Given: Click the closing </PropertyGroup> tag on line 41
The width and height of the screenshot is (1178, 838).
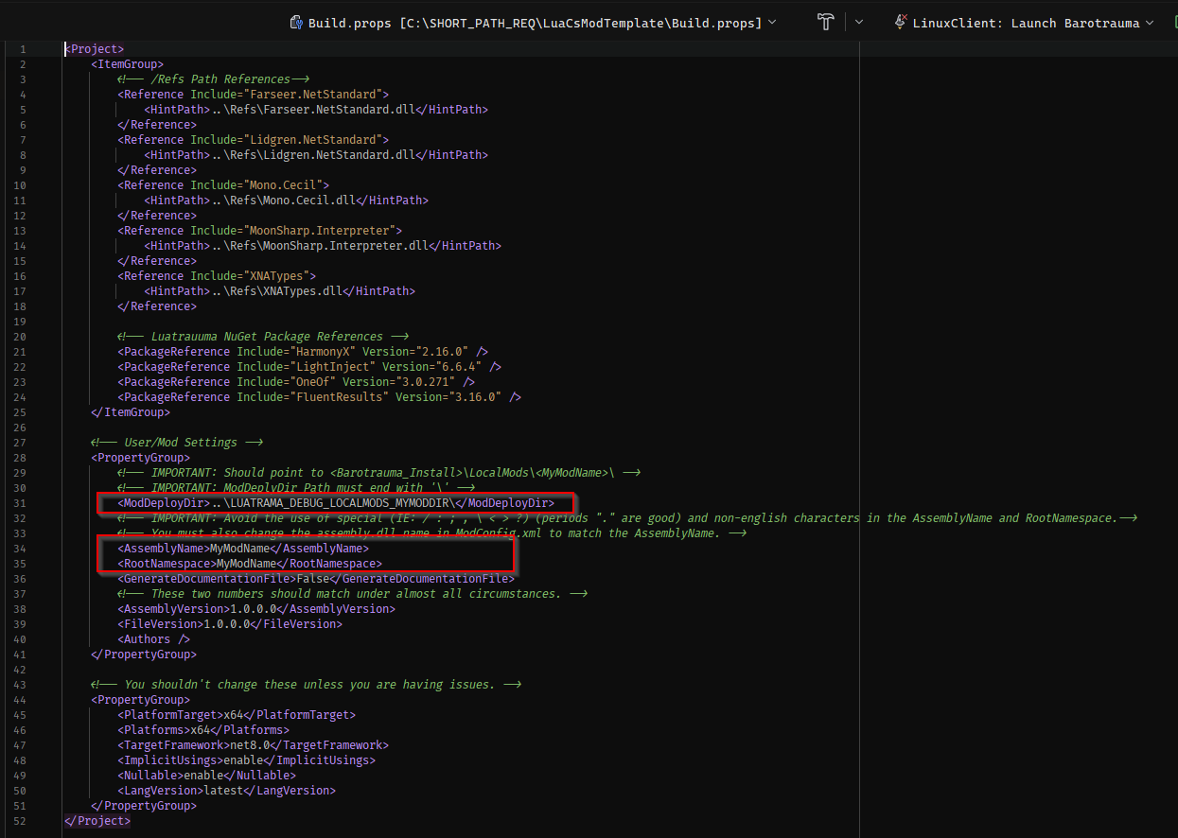Looking at the screenshot, I should pos(144,654).
